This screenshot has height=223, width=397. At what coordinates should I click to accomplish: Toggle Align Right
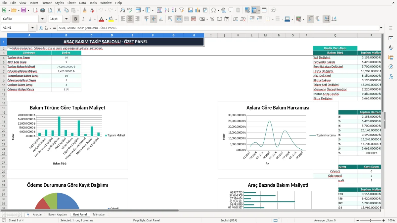coord(137,19)
